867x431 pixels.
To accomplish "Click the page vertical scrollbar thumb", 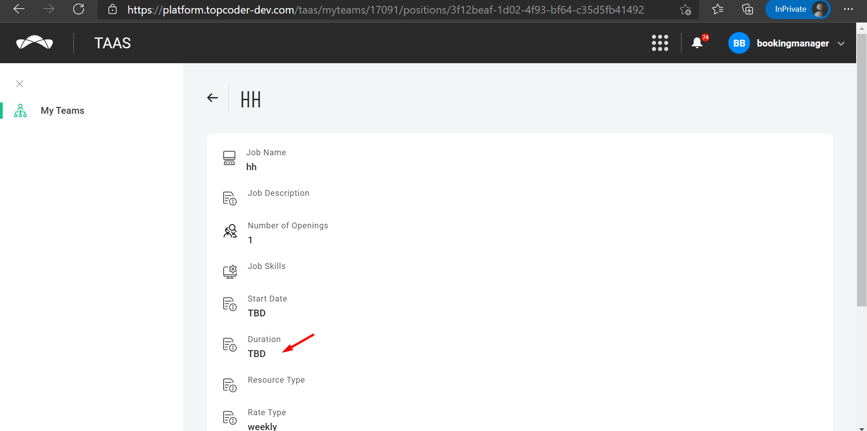I will pos(862,170).
